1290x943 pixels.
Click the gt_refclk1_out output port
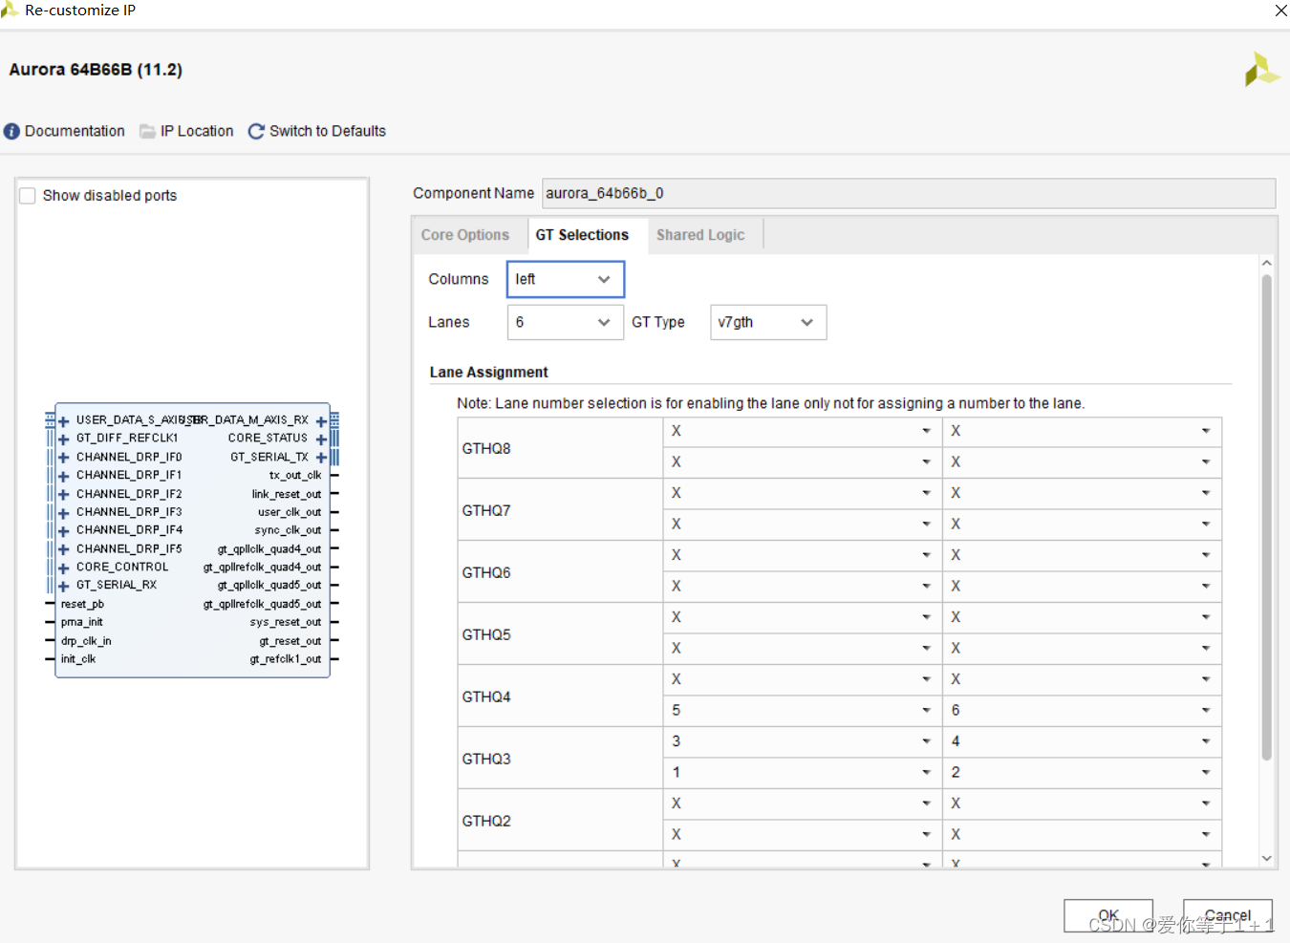pyautogui.click(x=286, y=659)
